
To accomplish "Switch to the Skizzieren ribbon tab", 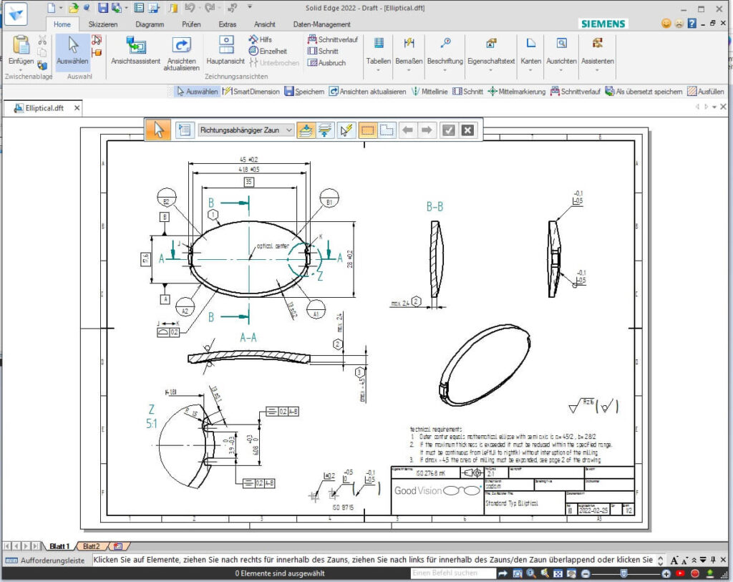I will tap(103, 24).
